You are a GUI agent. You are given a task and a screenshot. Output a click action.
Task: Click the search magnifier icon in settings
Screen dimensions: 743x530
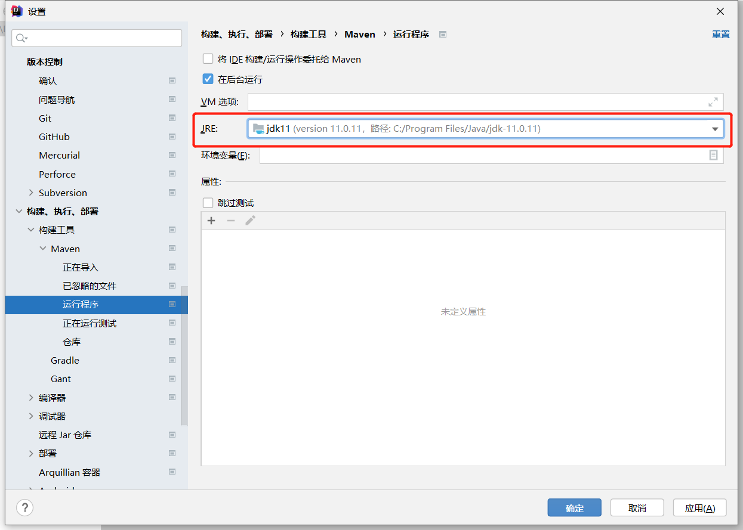(20, 38)
